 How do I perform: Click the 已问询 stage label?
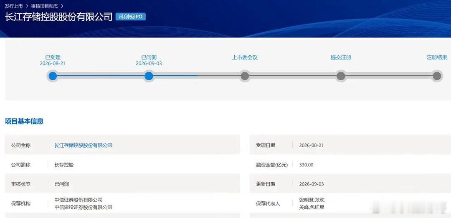(x=149, y=57)
